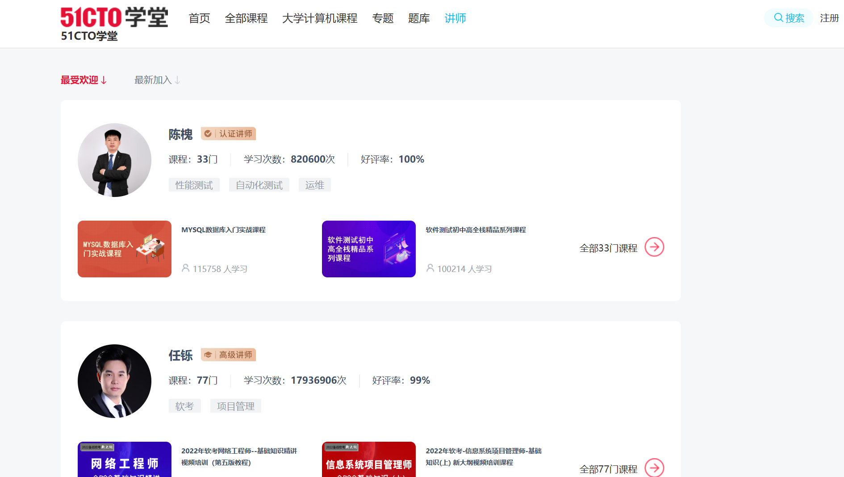Open 任铄's profile avatar

point(114,381)
